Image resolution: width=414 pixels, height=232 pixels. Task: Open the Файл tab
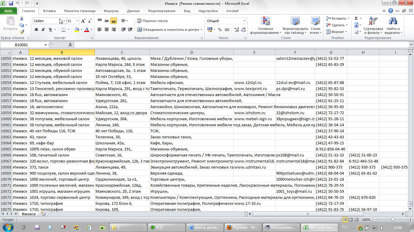8,11
